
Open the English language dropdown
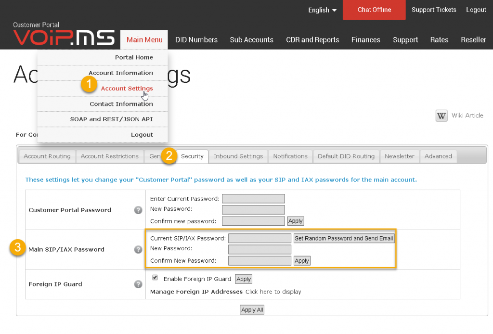tap(322, 10)
